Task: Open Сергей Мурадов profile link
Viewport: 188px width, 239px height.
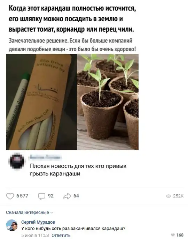Action: (38, 222)
